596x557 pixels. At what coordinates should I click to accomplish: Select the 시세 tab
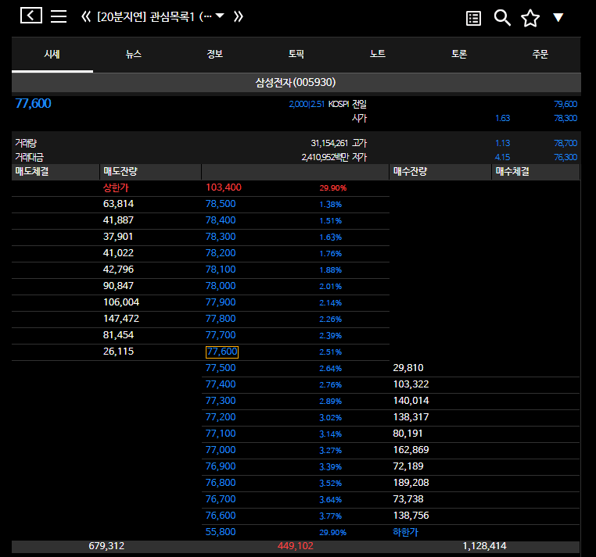pos(52,55)
